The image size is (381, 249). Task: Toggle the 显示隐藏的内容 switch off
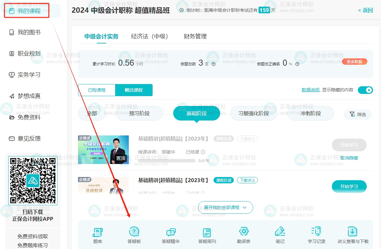point(365,90)
